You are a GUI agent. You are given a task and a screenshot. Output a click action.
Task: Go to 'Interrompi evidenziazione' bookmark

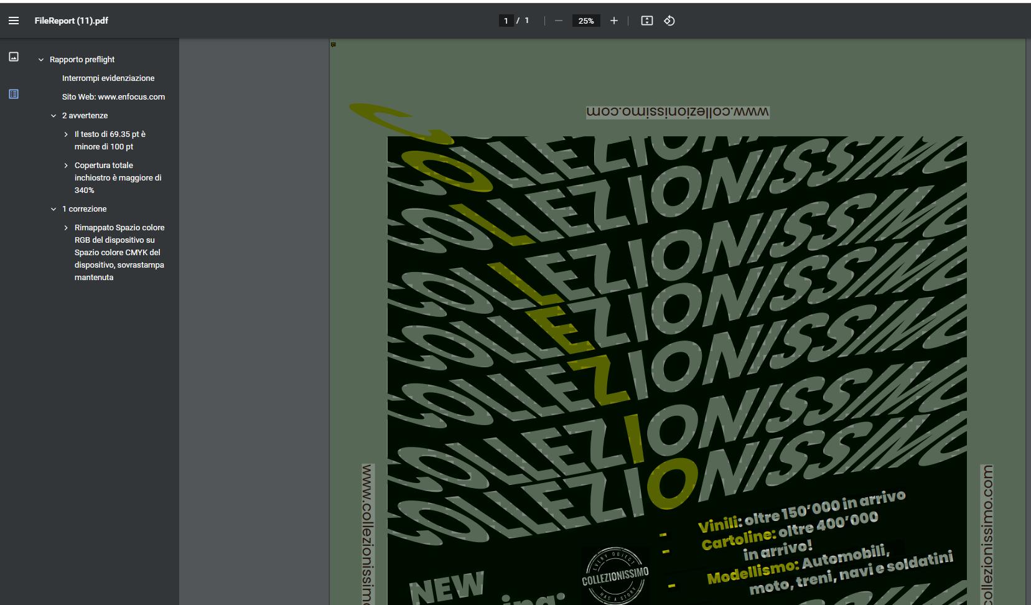click(x=108, y=78)
